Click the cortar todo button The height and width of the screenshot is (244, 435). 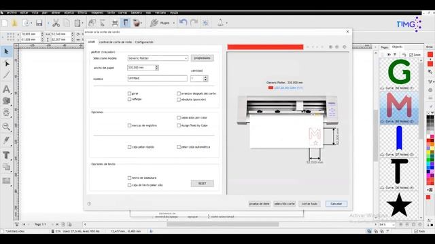click(x=310, y=204)
